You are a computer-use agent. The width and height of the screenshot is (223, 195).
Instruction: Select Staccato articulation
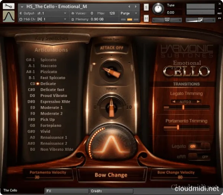(x=48, y=66)
